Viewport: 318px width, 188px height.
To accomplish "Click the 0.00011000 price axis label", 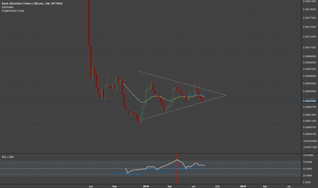I will (309, 48).
